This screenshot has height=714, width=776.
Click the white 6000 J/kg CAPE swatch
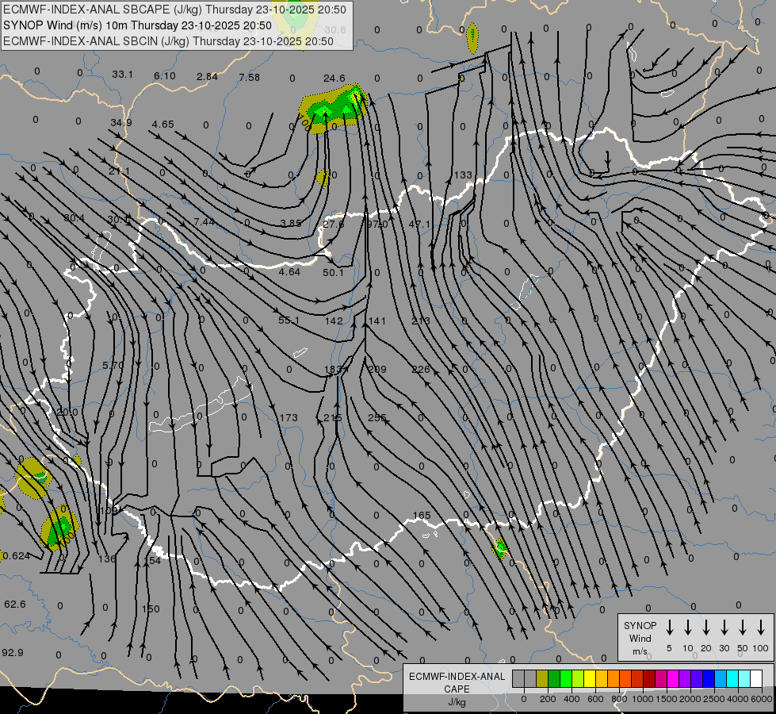pos(756,678)
